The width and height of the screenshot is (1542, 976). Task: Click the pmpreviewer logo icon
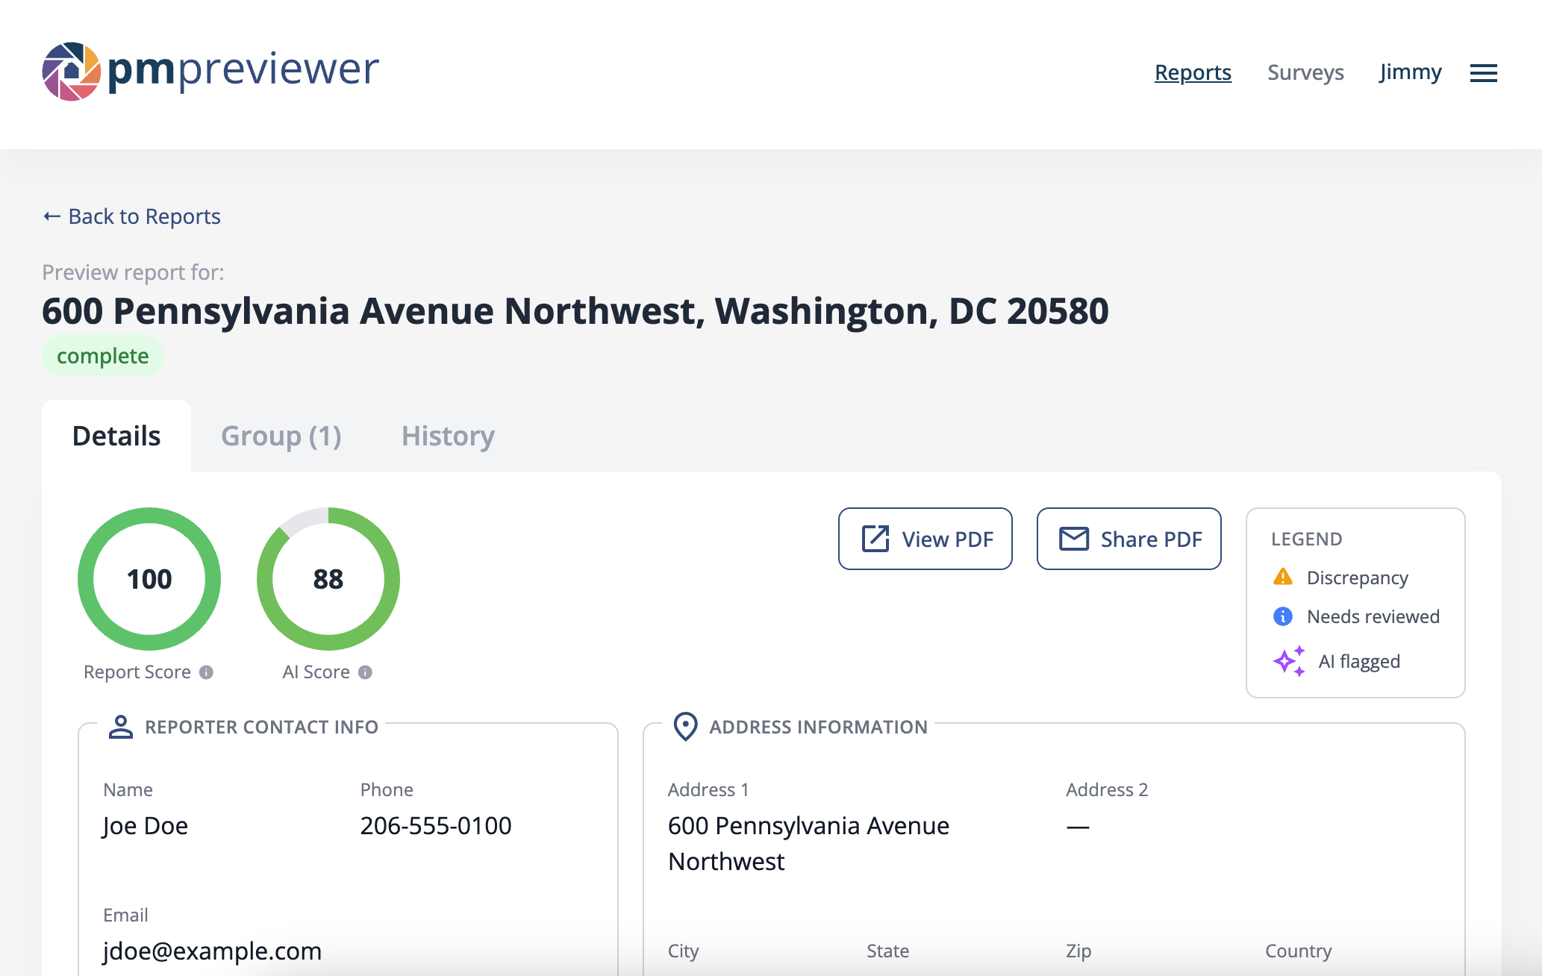(72, 72)
